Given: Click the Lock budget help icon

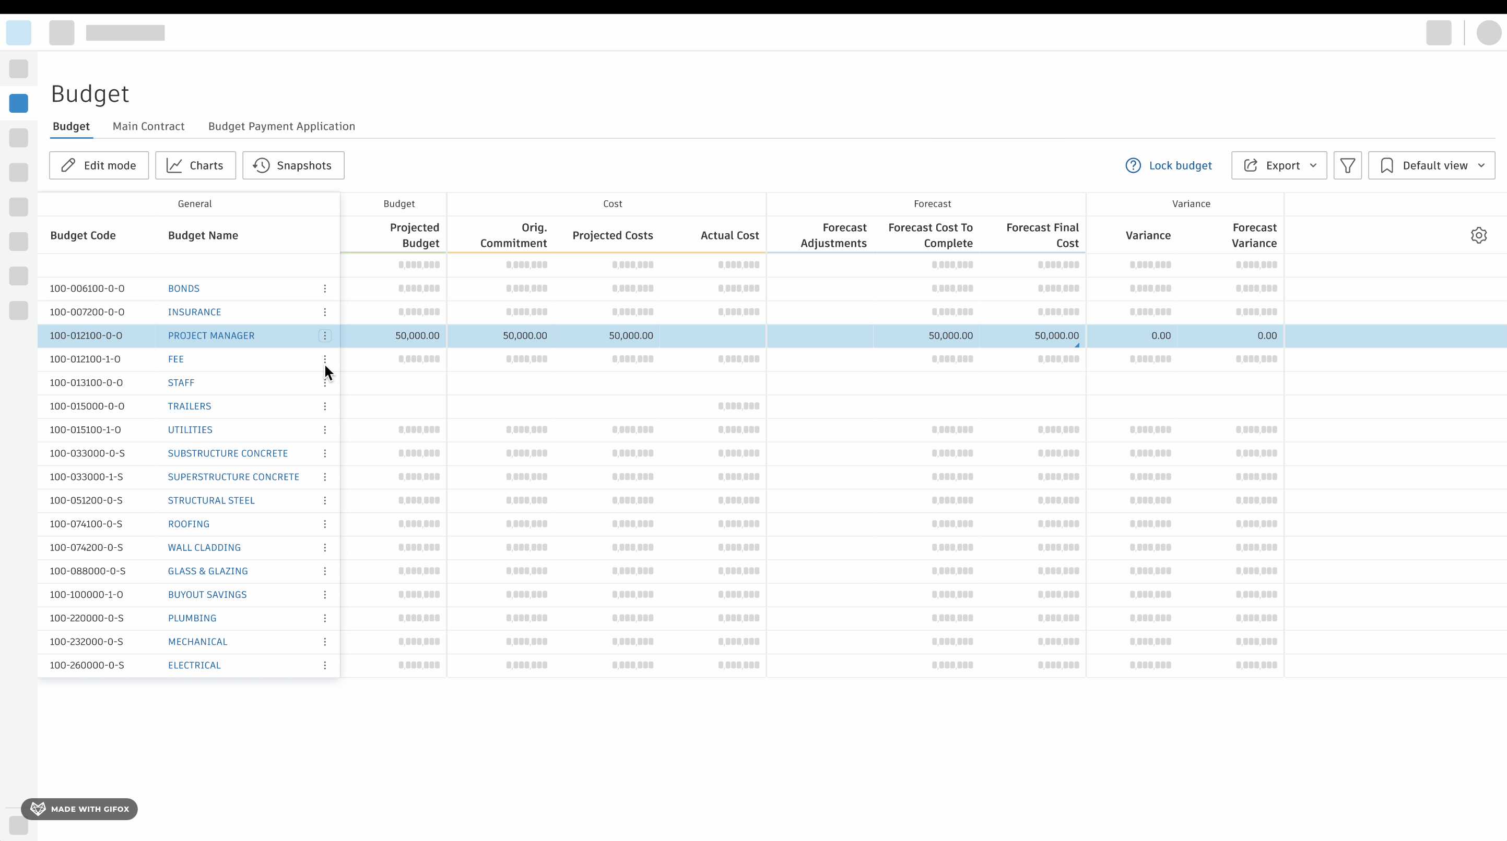Looking at the screenshot, I should click(1133, 166).
